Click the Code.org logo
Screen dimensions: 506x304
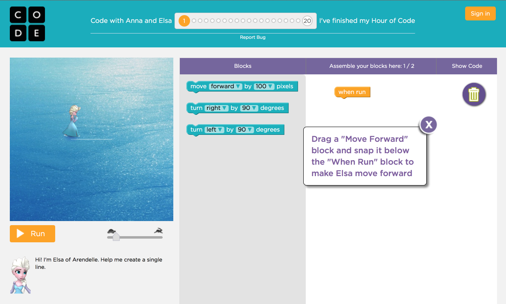[x=27, y=24]
